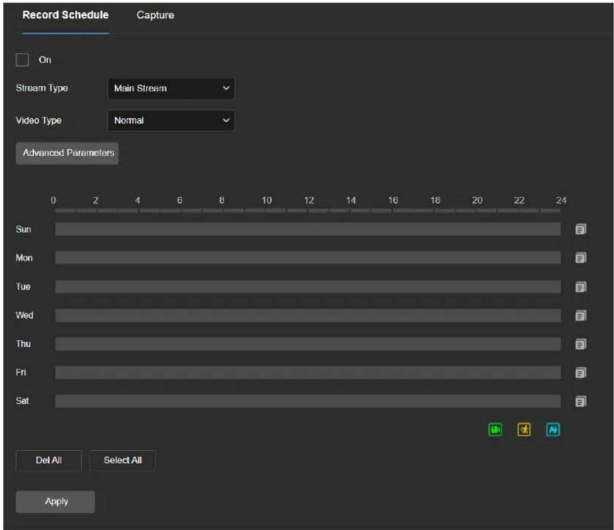
Task: Click the Sun timeline bar
Action: tap(308, 229)
